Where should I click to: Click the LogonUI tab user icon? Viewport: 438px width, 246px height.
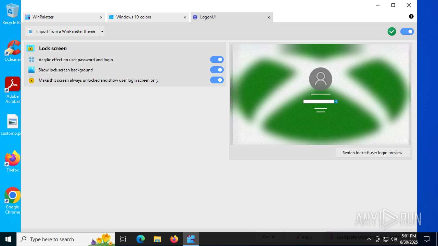click(x=195, y=17)
